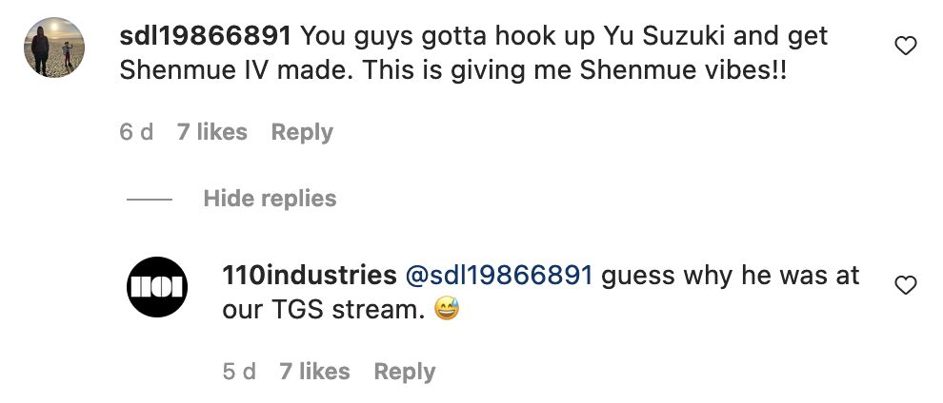
Task: Open sdl19866891's profile picture
Action: [x=54, y=47]
